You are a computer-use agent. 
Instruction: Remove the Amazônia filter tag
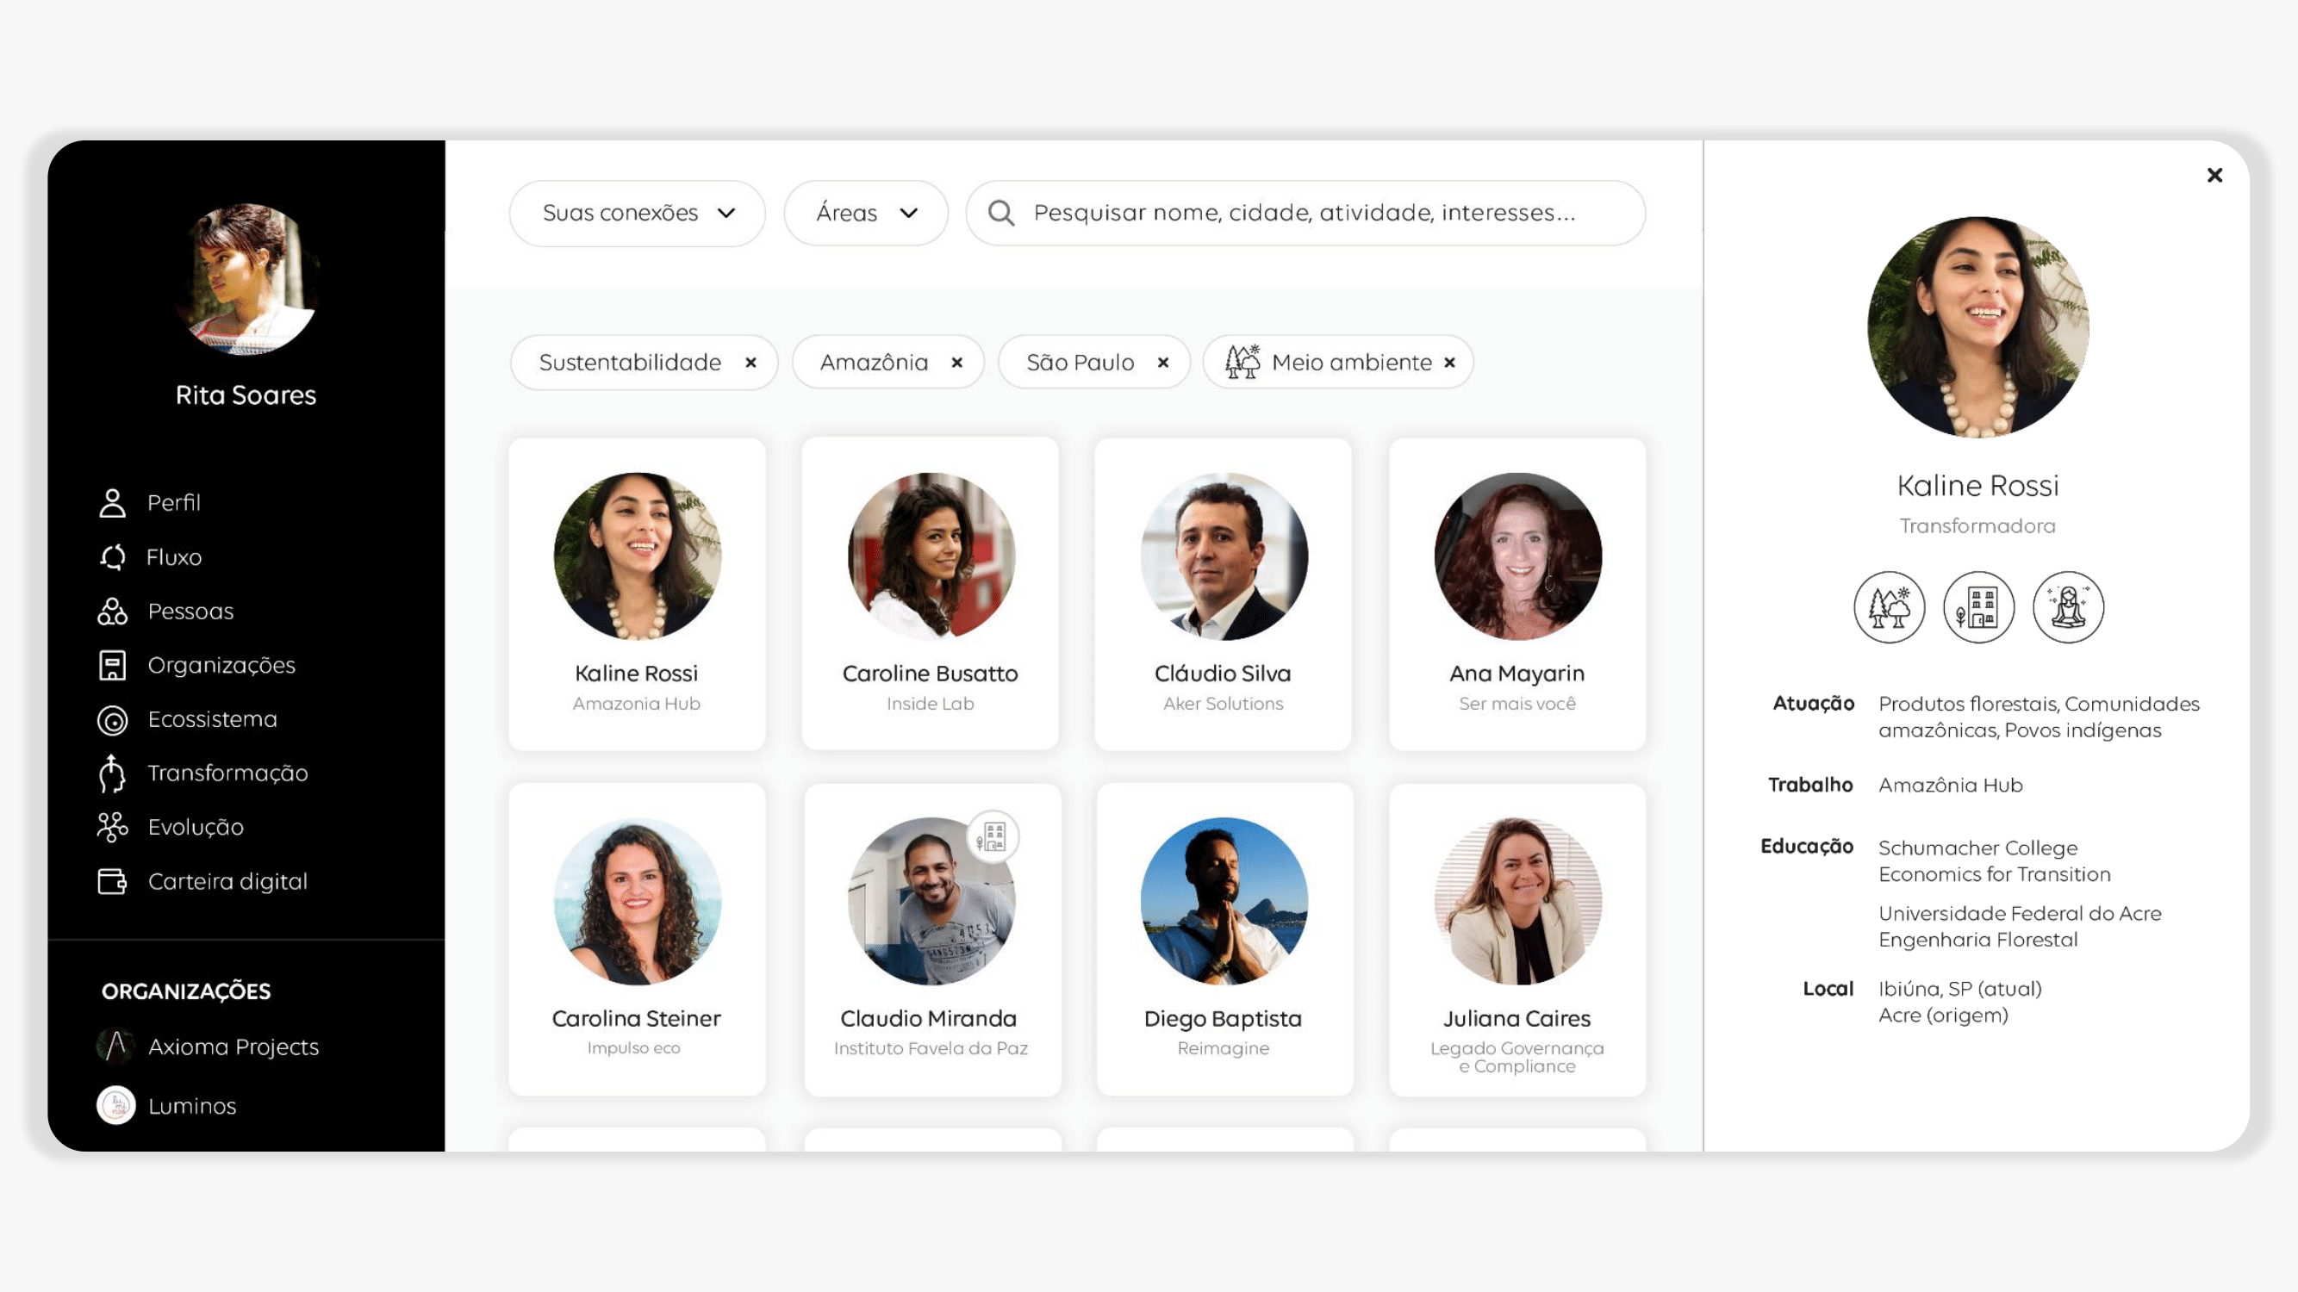tap(956, 363)
